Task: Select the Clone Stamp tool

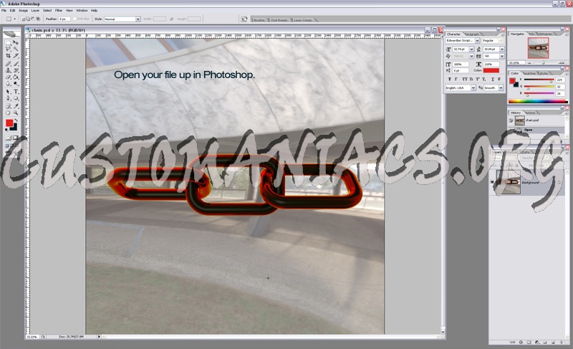Action: [8, 70]
